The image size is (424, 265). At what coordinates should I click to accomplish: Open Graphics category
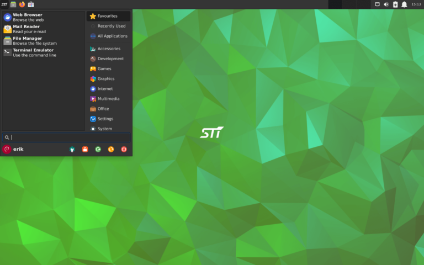pos(108,79)
